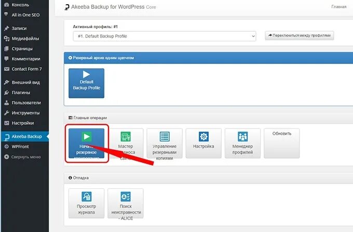Open Пользователи menu item
353x232 pixels.
point(24,102)
